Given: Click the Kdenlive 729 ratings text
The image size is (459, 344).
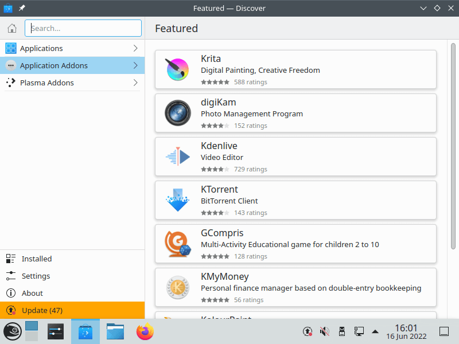Looking at the screenshot, I should [251, 169].
